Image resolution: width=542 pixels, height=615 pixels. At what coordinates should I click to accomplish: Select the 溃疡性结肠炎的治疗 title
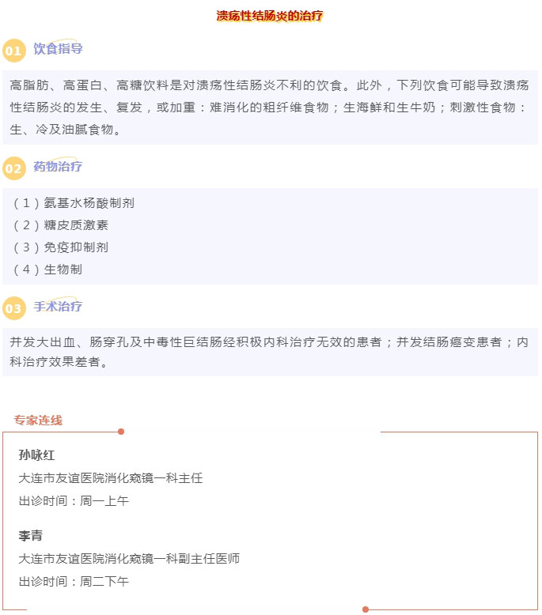(x=271, y=16)
